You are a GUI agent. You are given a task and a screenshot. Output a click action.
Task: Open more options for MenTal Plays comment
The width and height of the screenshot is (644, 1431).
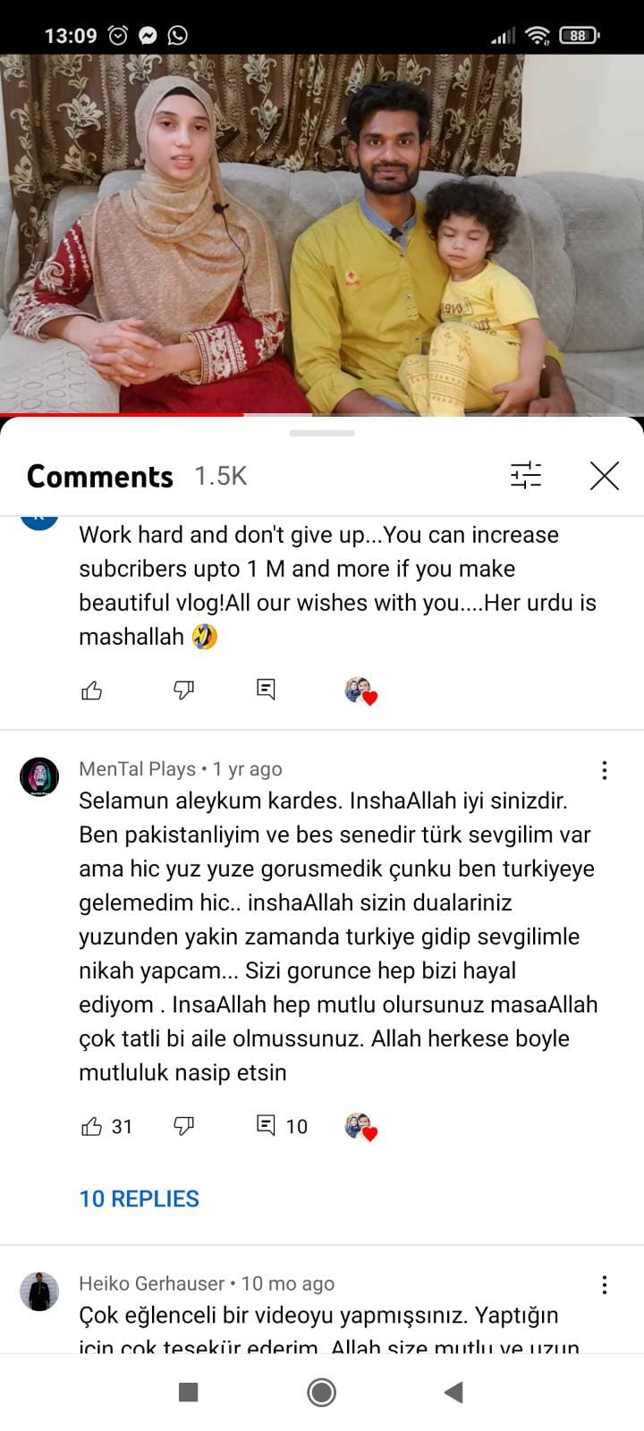[x=605, y=770]
